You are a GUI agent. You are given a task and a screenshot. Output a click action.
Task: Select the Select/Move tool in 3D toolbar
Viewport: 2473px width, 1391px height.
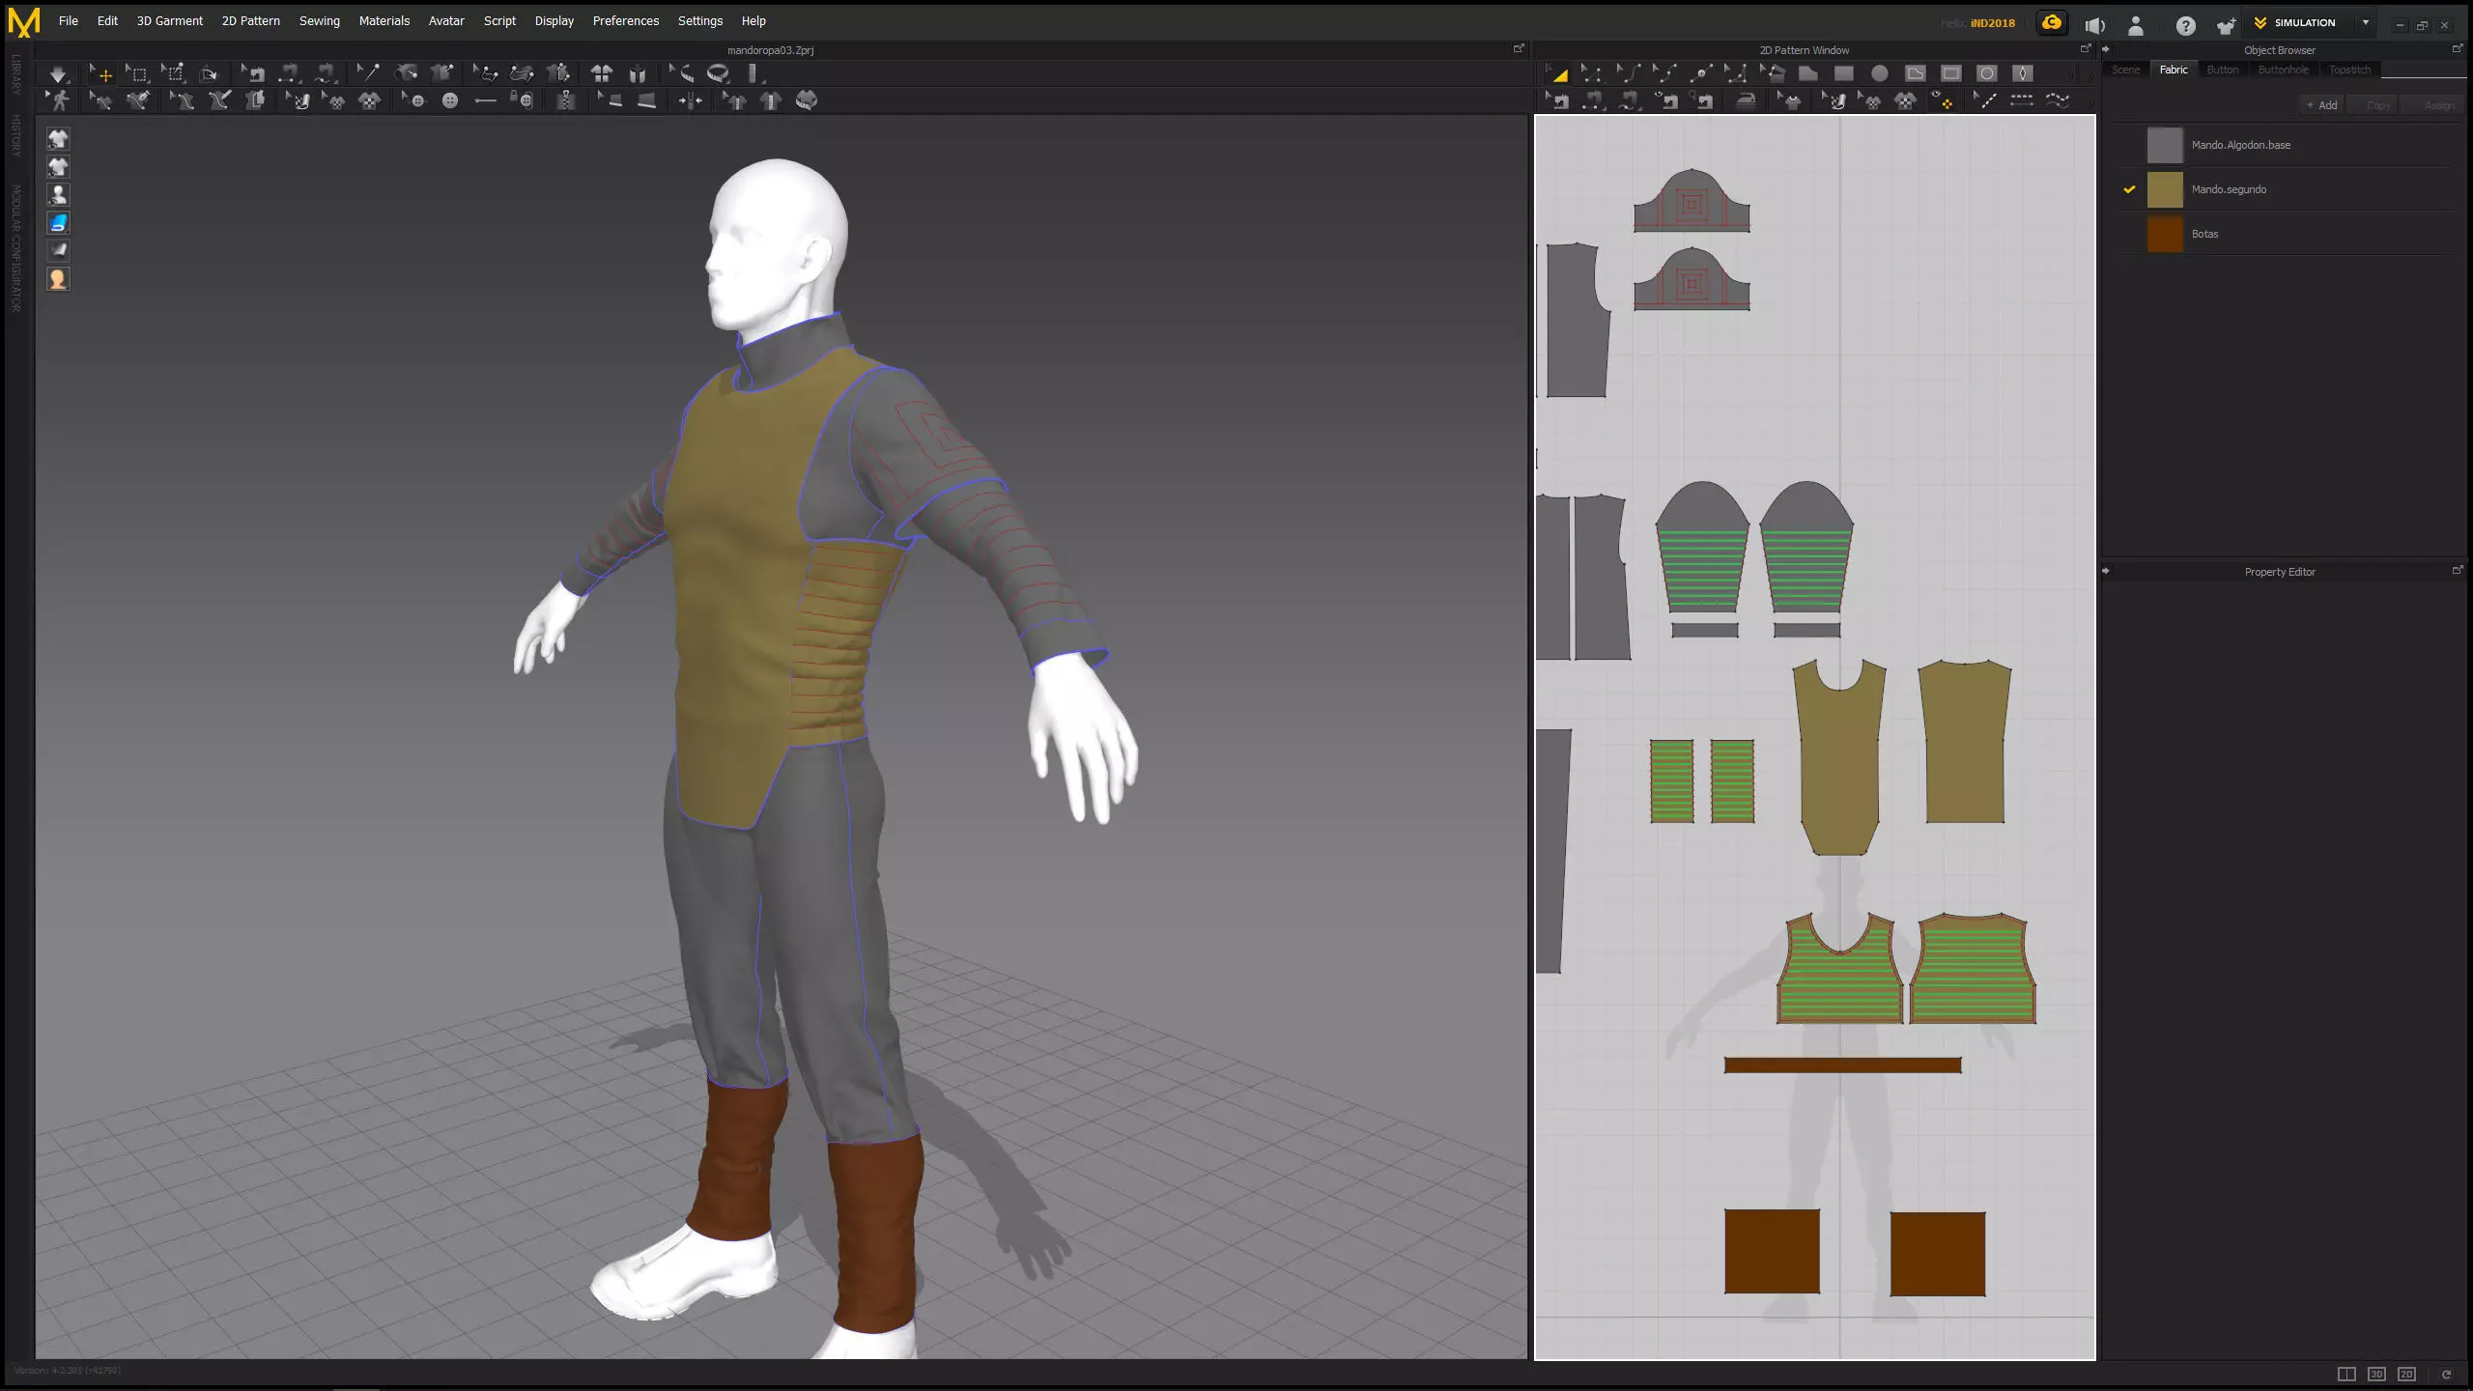click(x=100, y=73)
